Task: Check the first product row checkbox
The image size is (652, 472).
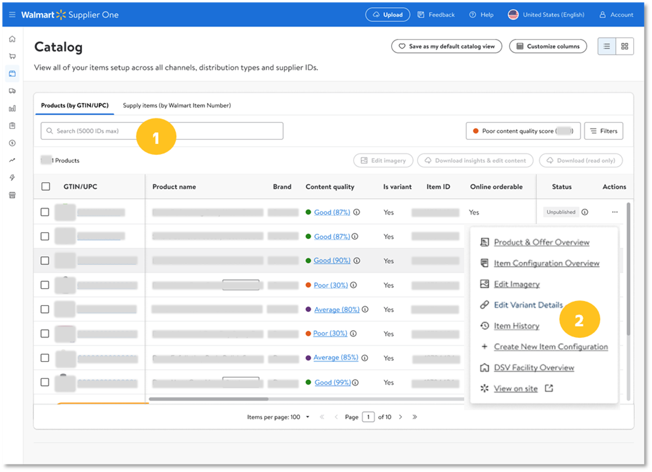Action: 45,212
